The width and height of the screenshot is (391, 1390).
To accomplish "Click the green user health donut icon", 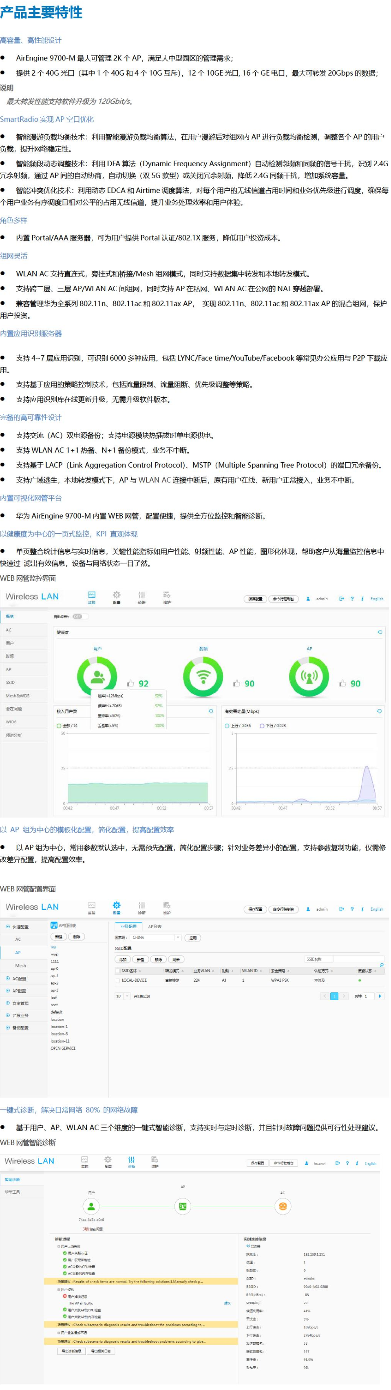I will click(x=97, y=676).
